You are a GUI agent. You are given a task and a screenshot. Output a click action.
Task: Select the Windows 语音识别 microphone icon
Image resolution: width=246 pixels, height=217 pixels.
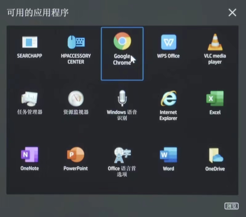[122, 98]
